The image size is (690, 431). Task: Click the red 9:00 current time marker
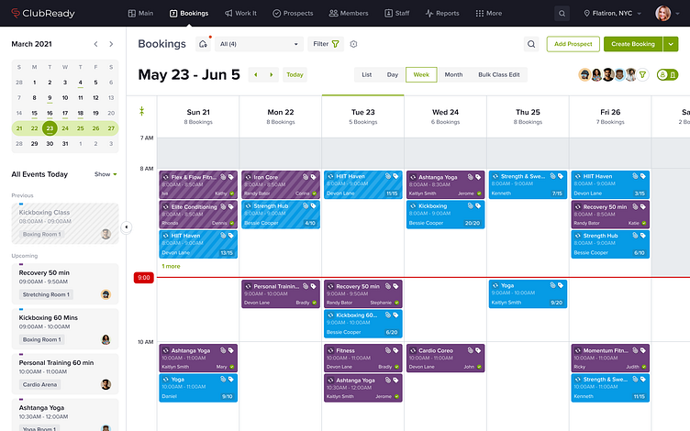(143, 277)
